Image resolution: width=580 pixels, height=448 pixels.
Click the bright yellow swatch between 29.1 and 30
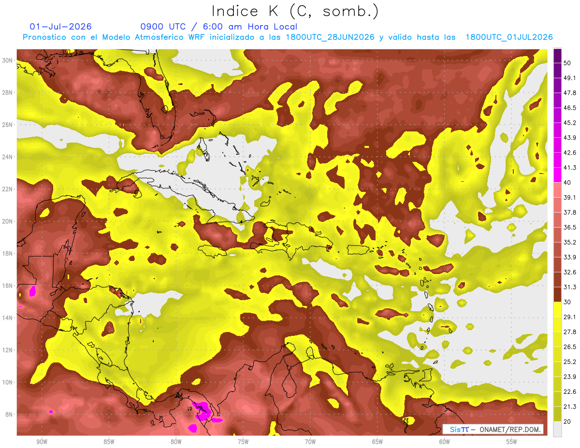coord(558,310)
